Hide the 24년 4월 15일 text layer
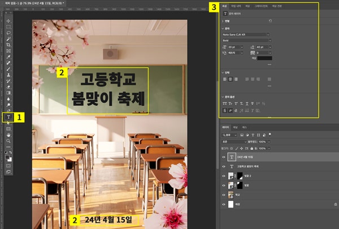This screenshot has height=229, width=339. click(224, 157)
